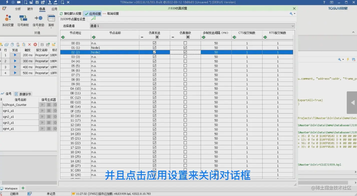Start signal generator for N1PropA_Counter
The height and width of the screenshot is (196, 357).
point(42,105)
